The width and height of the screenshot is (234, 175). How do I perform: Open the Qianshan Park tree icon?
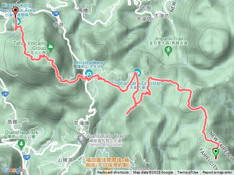pos(21,144)
